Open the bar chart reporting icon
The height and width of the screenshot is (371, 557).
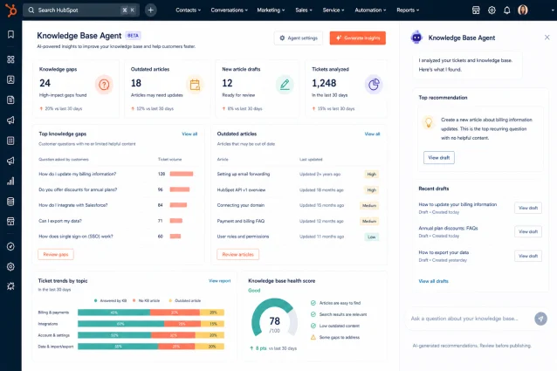(x=11, y=181)
